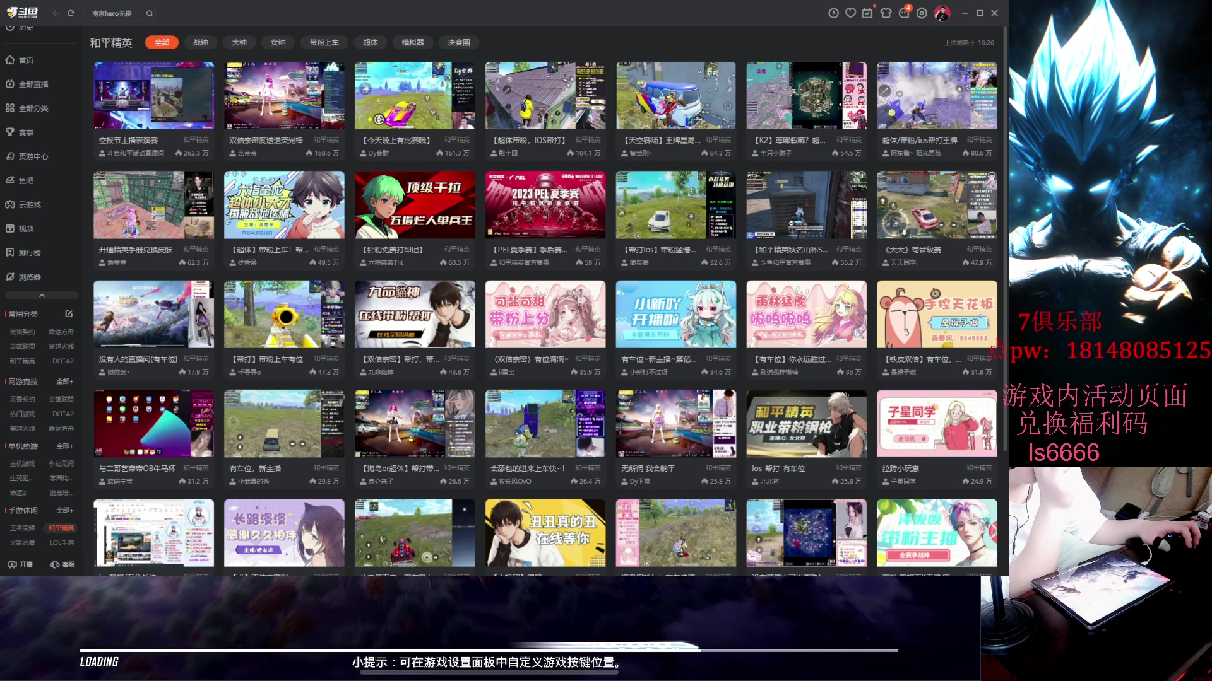1212x681 pixels.
Task: Click stream title 【今天晚上有比赛哦】
Action: pos(396,140)
